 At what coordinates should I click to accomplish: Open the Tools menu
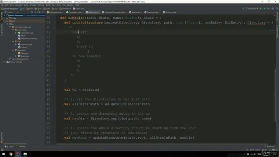coord(58,5)
